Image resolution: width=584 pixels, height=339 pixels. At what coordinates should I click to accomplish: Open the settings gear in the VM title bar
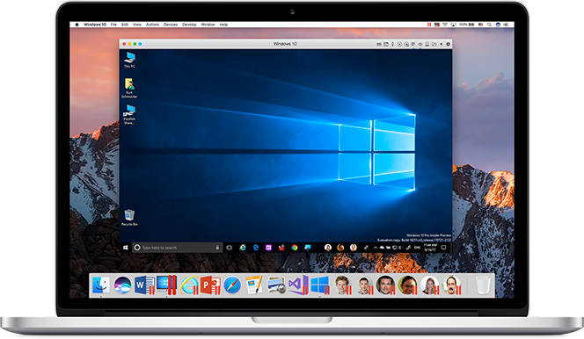(x=448, y=44)
